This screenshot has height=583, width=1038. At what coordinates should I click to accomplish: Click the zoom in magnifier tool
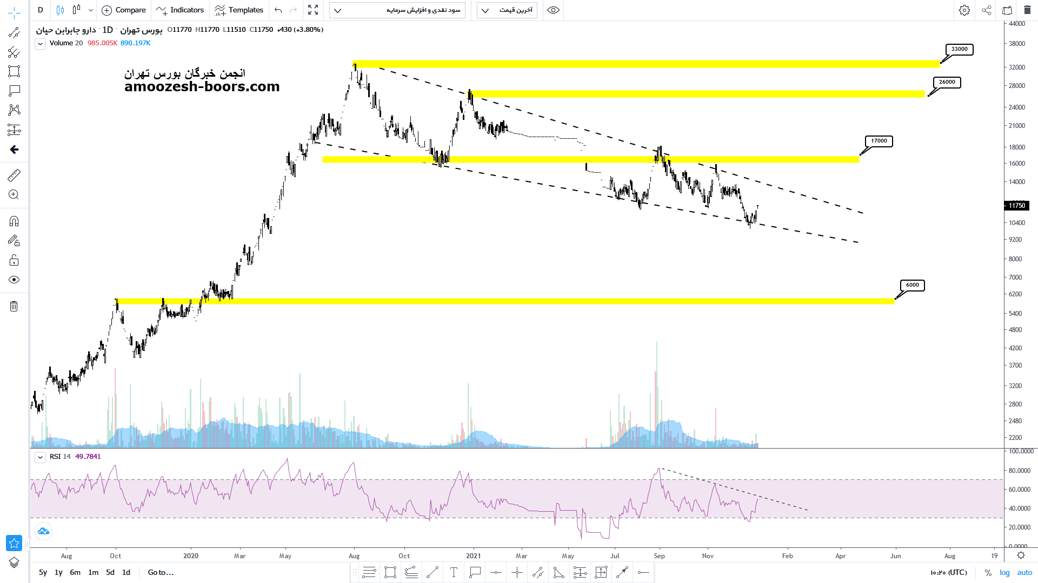click(14, 195)
